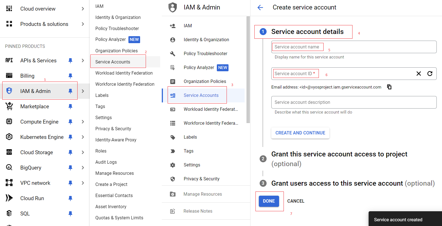Click the Policy Troubleshooter wrench icon
Image resolution: width=442 pixels, height=226 pixels.
click(173, 54)
